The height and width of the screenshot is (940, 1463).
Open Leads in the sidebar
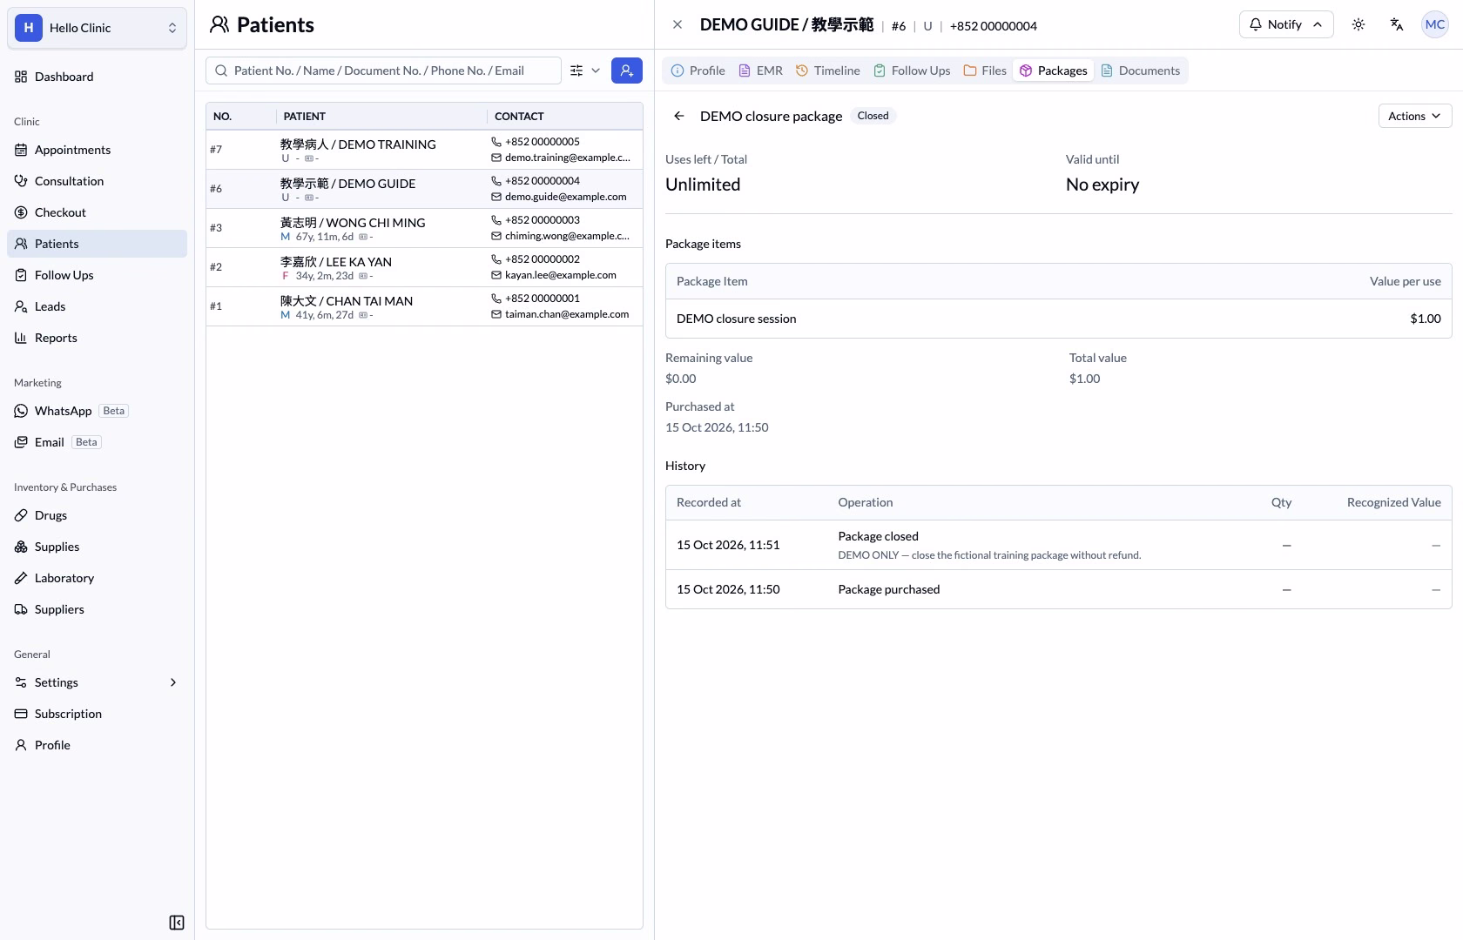coord(97,306)
